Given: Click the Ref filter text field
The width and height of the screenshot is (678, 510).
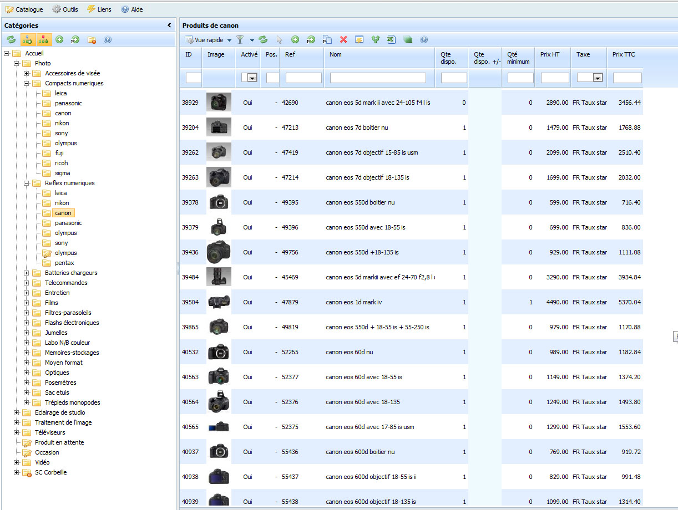Looking at the screenshot, I should coord(303,78).
